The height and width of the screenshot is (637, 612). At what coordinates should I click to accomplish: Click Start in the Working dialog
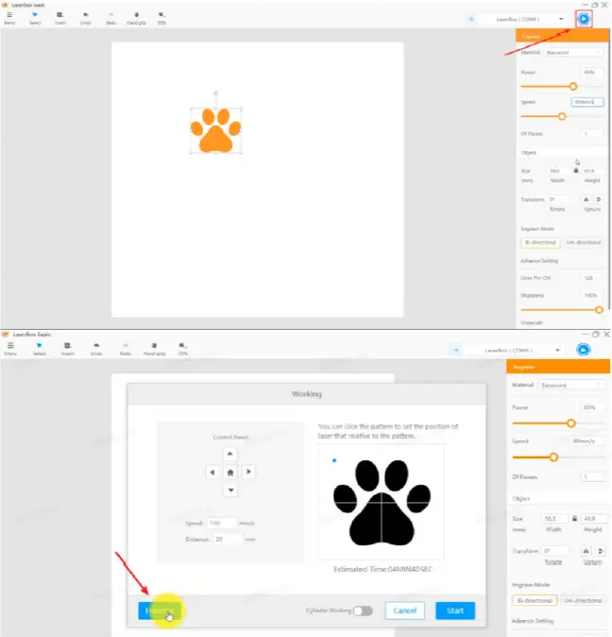pyautogui.click(x=455, y=611)
